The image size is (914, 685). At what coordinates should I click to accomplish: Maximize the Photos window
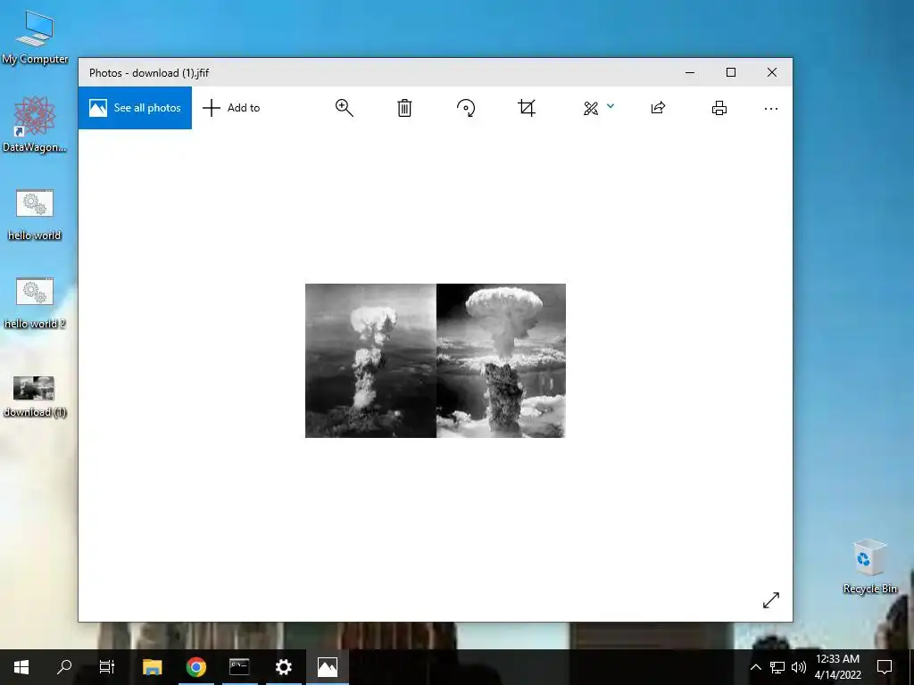(731, 72)
